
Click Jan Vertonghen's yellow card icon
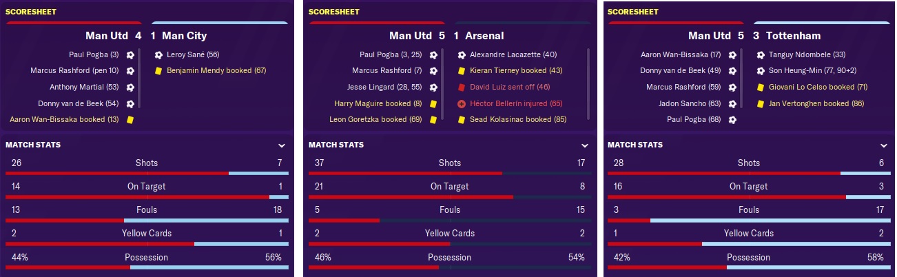pos(761,103)
